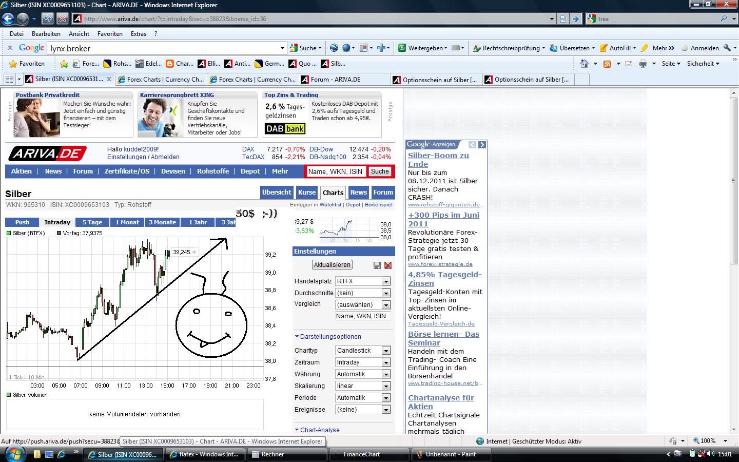Click the Quick Tabs grid icon
Image resolution: width=739 pixels, height=462 pixels.
pos(9,80)
